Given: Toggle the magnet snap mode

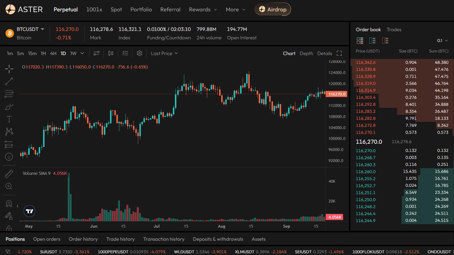Looking at the screenshot, I should click(9, 203).
